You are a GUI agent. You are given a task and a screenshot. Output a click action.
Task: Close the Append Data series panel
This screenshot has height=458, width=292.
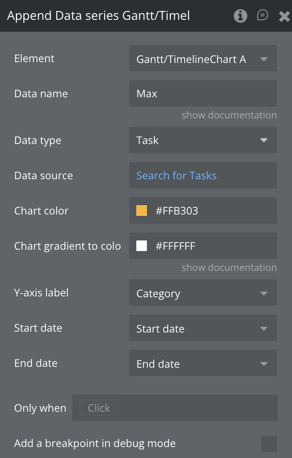(x=284, y=16)
